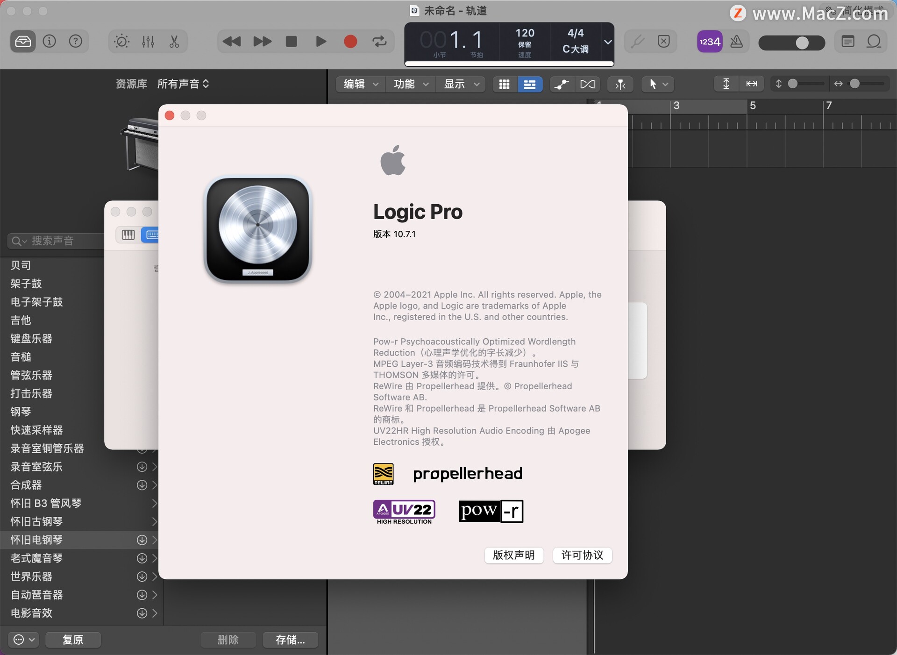897x655 pixels.
Task: Toggle the Metronome click button
Action: [x=736, y=42]
